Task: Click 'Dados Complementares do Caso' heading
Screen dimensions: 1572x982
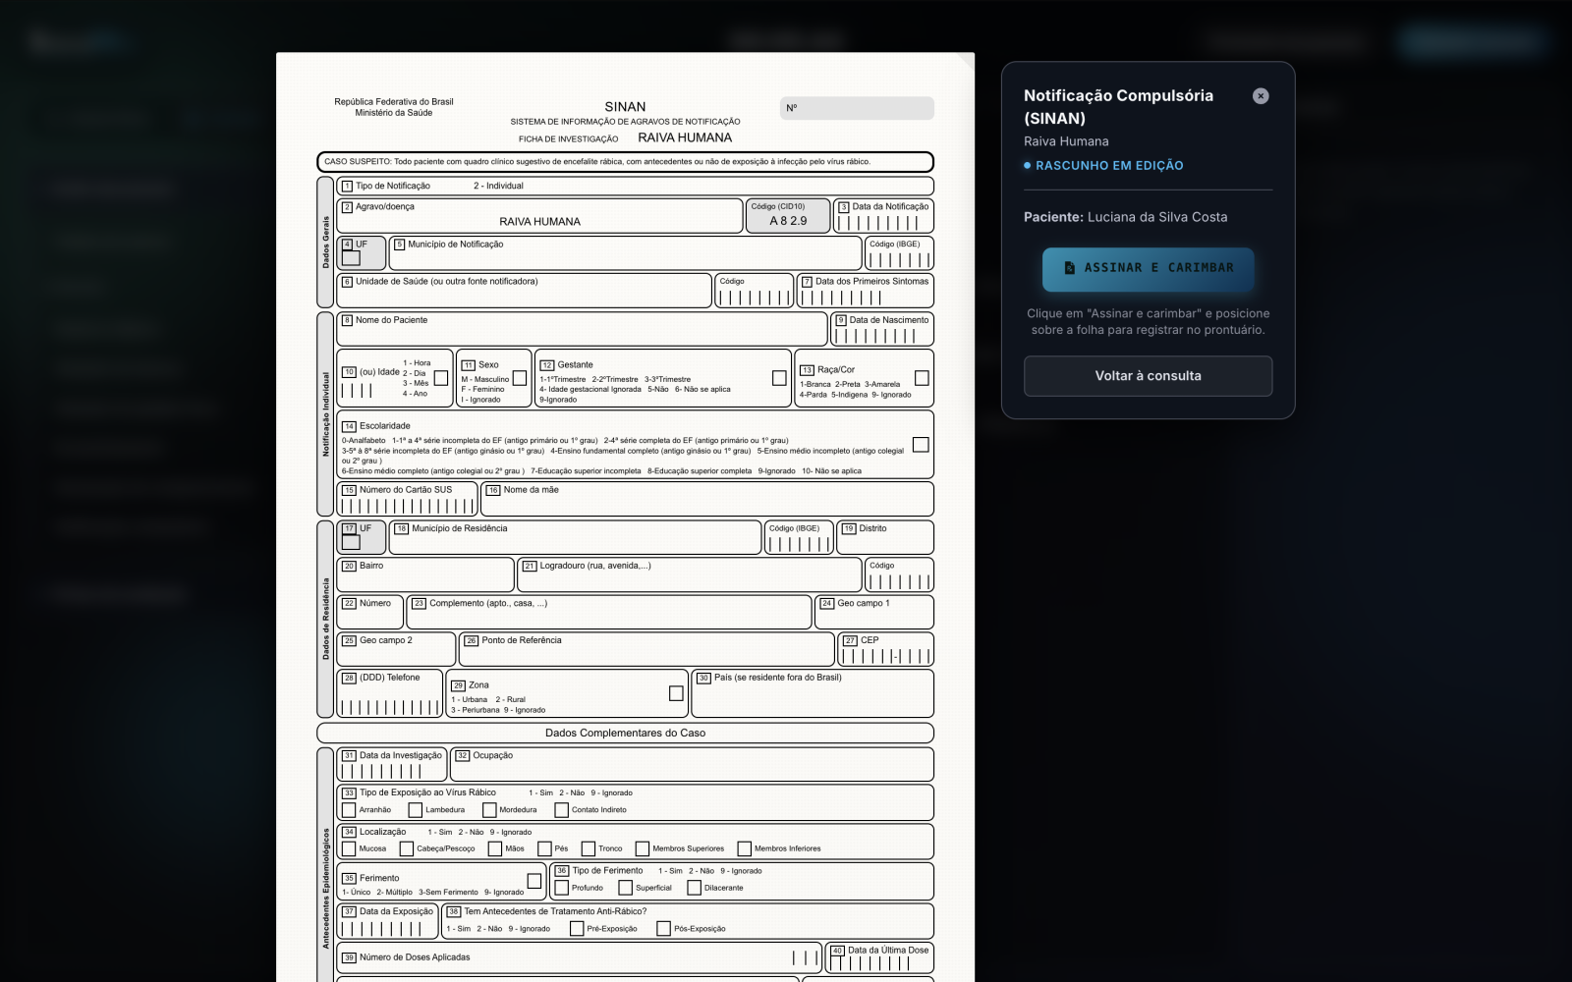Action: pos(625,733)
